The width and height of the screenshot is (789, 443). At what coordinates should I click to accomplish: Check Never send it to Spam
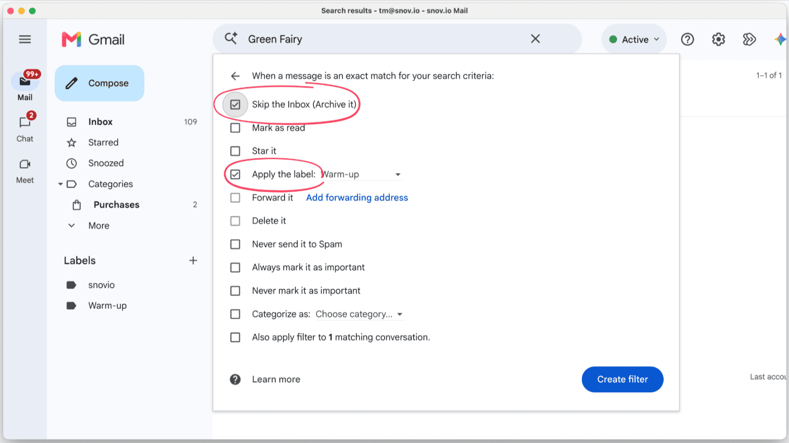235,244
